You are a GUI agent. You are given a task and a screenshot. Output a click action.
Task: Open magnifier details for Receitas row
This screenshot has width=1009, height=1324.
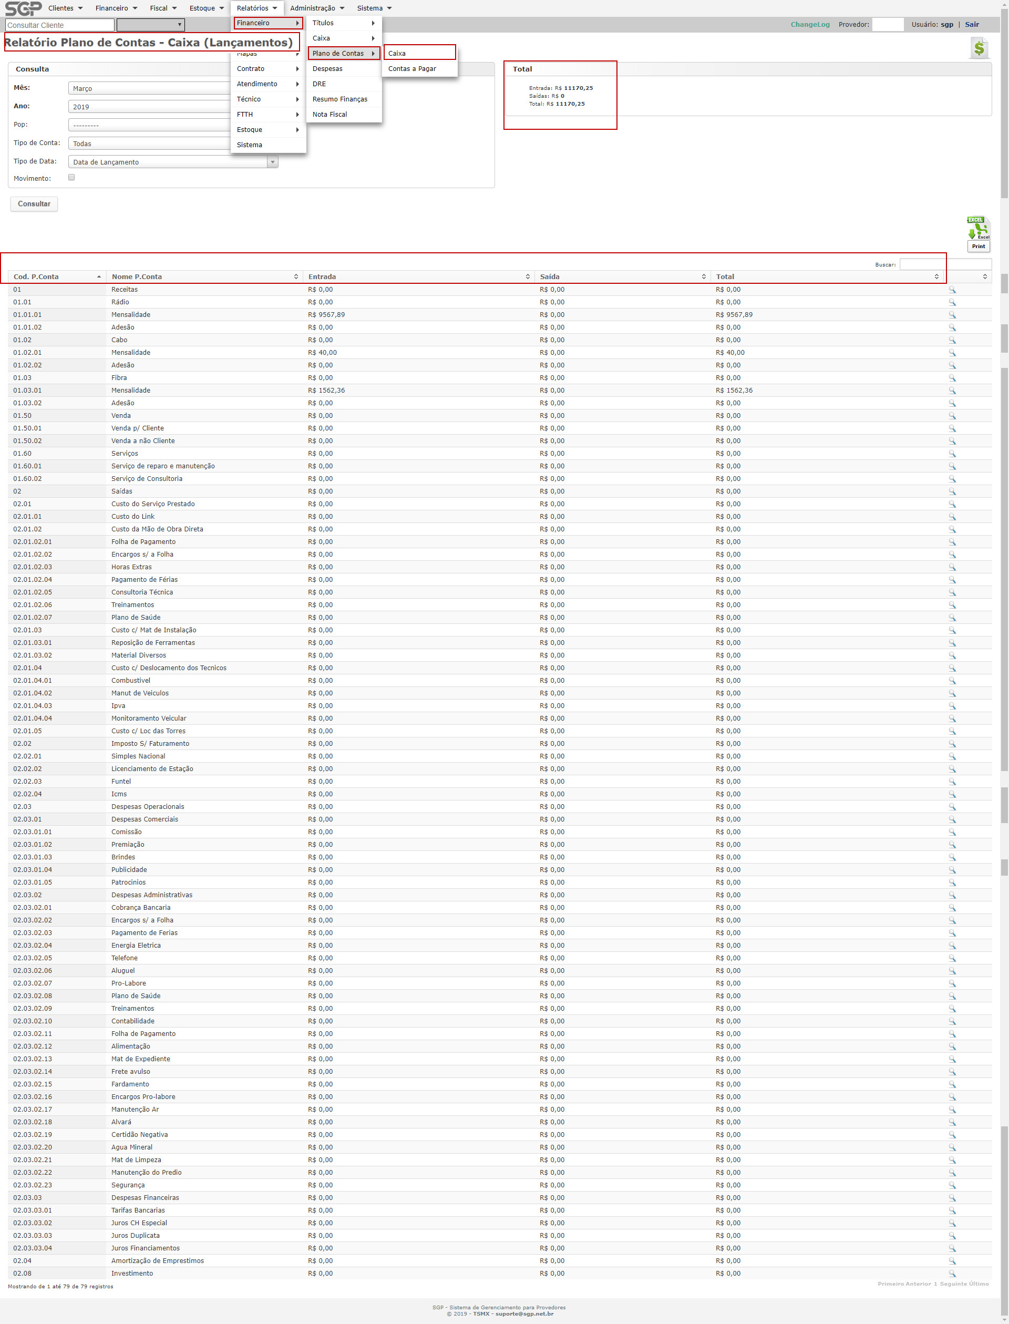952,290
